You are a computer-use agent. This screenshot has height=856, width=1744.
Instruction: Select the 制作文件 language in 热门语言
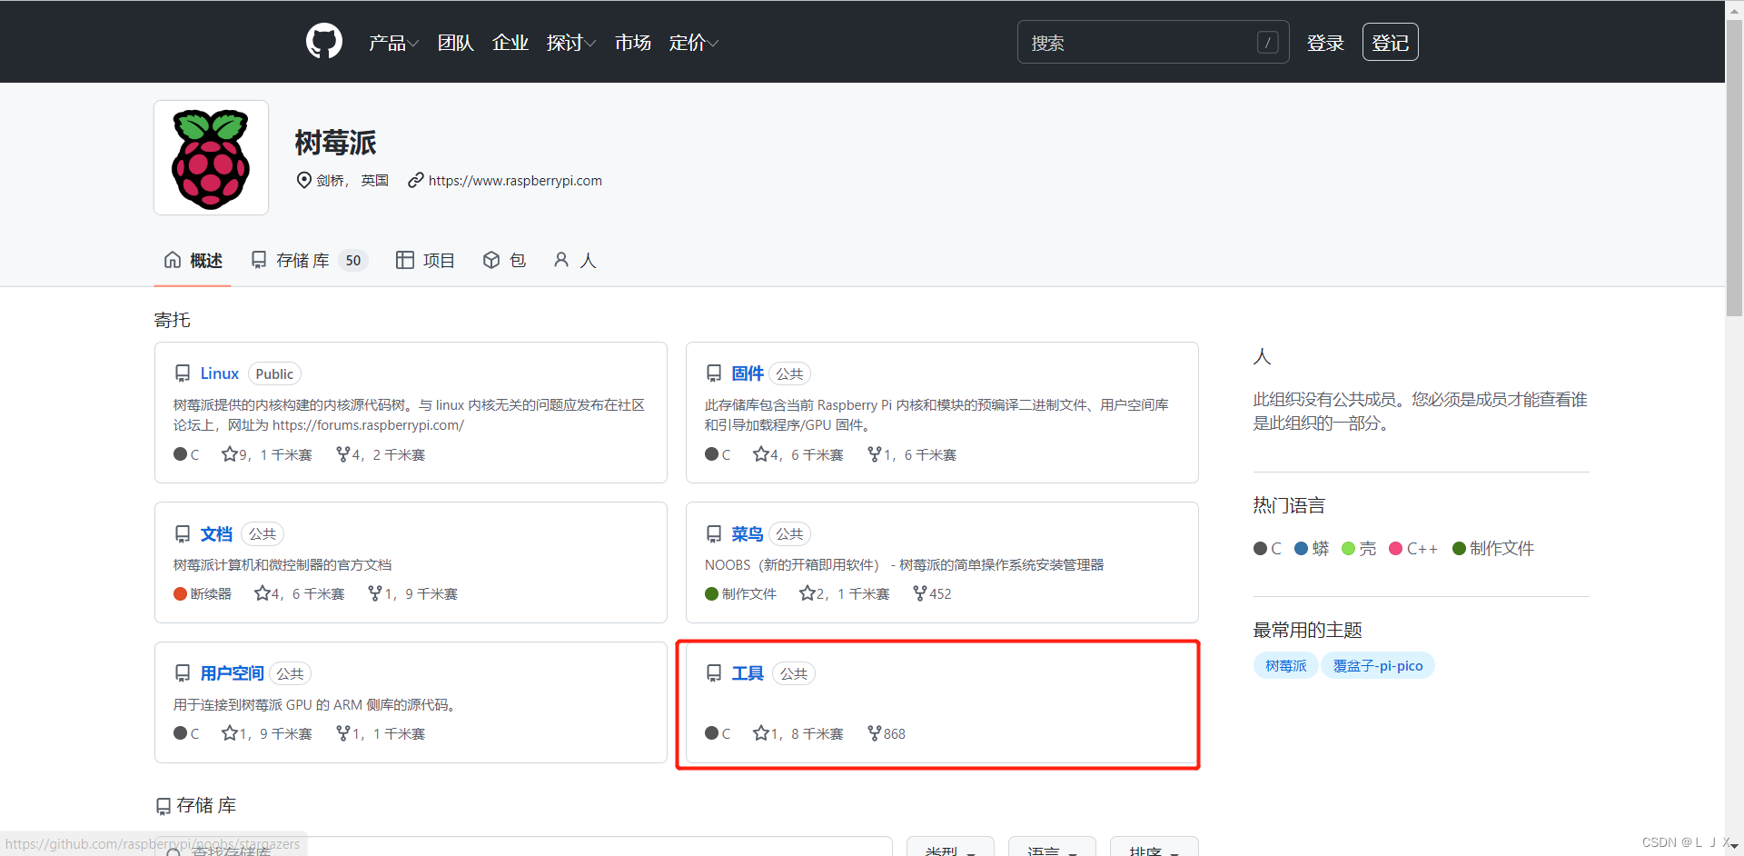click(1494, 549)
